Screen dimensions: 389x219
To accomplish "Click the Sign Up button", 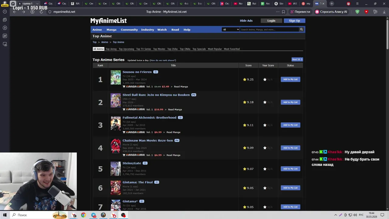I will pos(294,21).
